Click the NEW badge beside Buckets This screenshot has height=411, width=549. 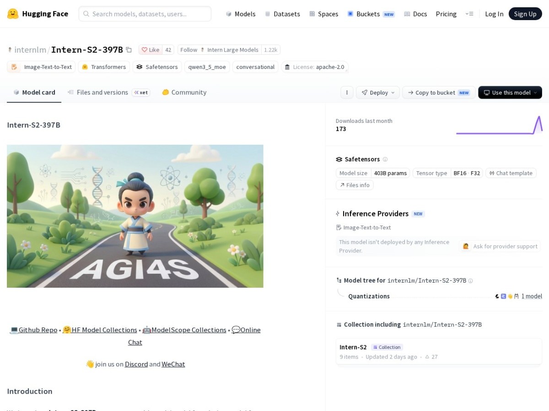point(389,14)
